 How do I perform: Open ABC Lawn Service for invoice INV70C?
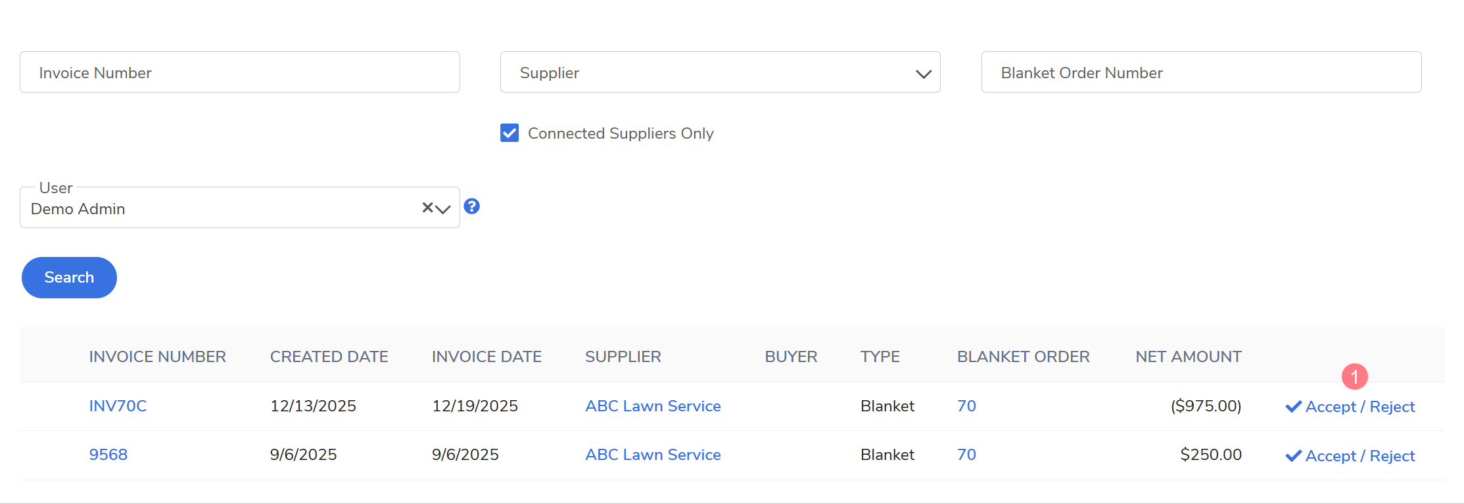tap(653, 406)
